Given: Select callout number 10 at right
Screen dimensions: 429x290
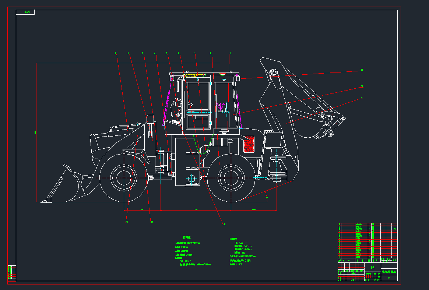Looking at the screenshot, I should [x=362, y=98].
